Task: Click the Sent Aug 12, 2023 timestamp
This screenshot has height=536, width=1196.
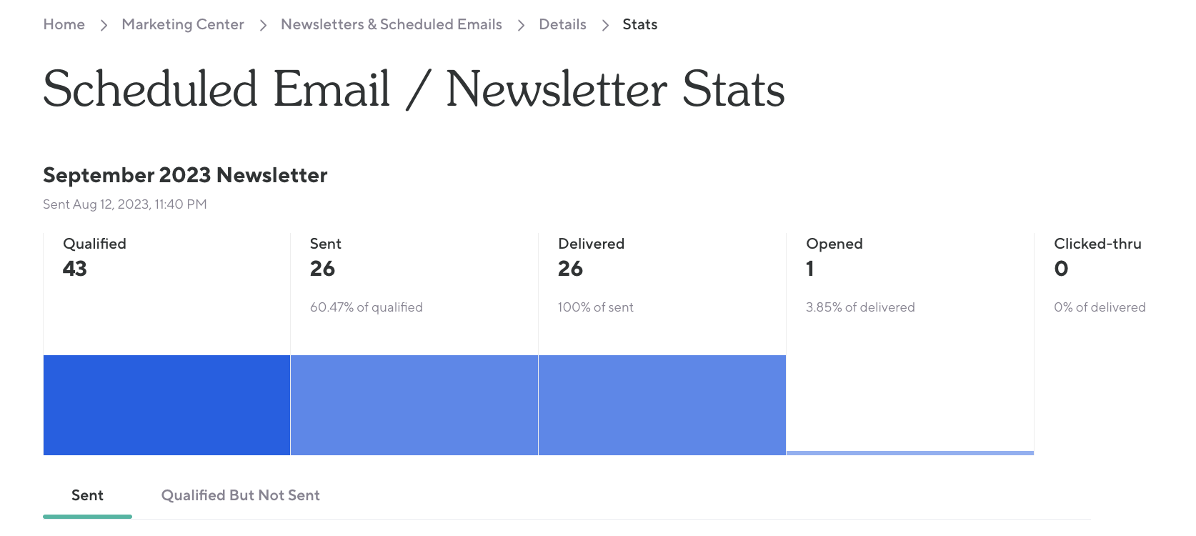Action: 125,204
